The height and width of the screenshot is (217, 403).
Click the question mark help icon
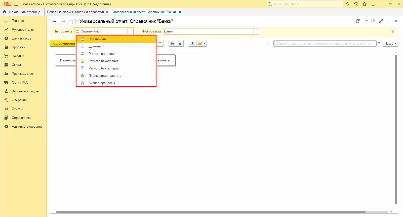[379, 43]
